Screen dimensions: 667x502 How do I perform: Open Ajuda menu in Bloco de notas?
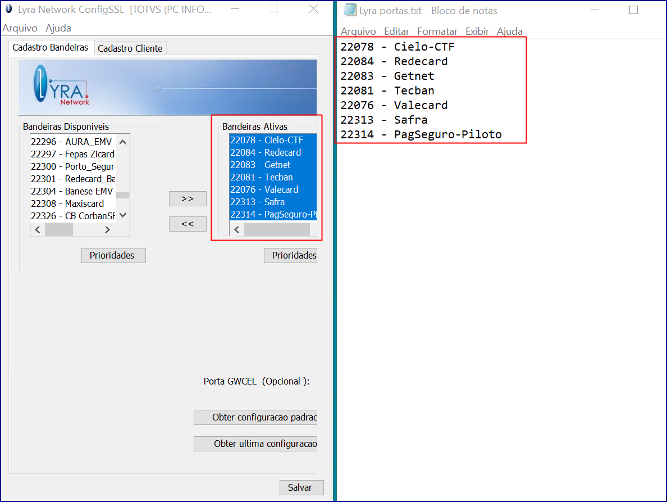click(x=510, y=31)
